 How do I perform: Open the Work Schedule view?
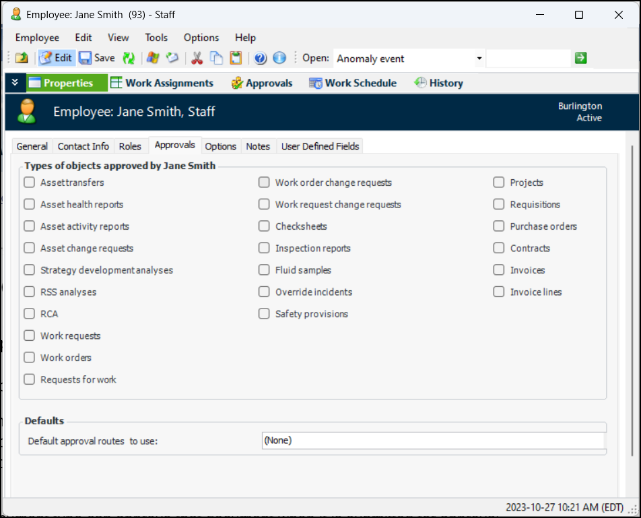353,83
